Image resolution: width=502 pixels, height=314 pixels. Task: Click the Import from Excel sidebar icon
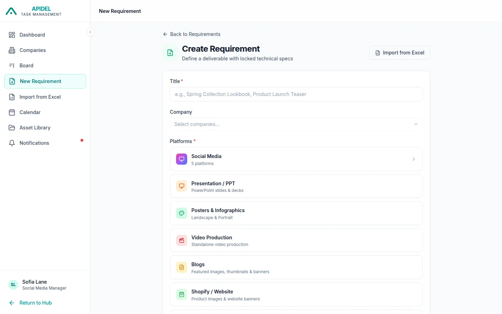coord(12,97)
